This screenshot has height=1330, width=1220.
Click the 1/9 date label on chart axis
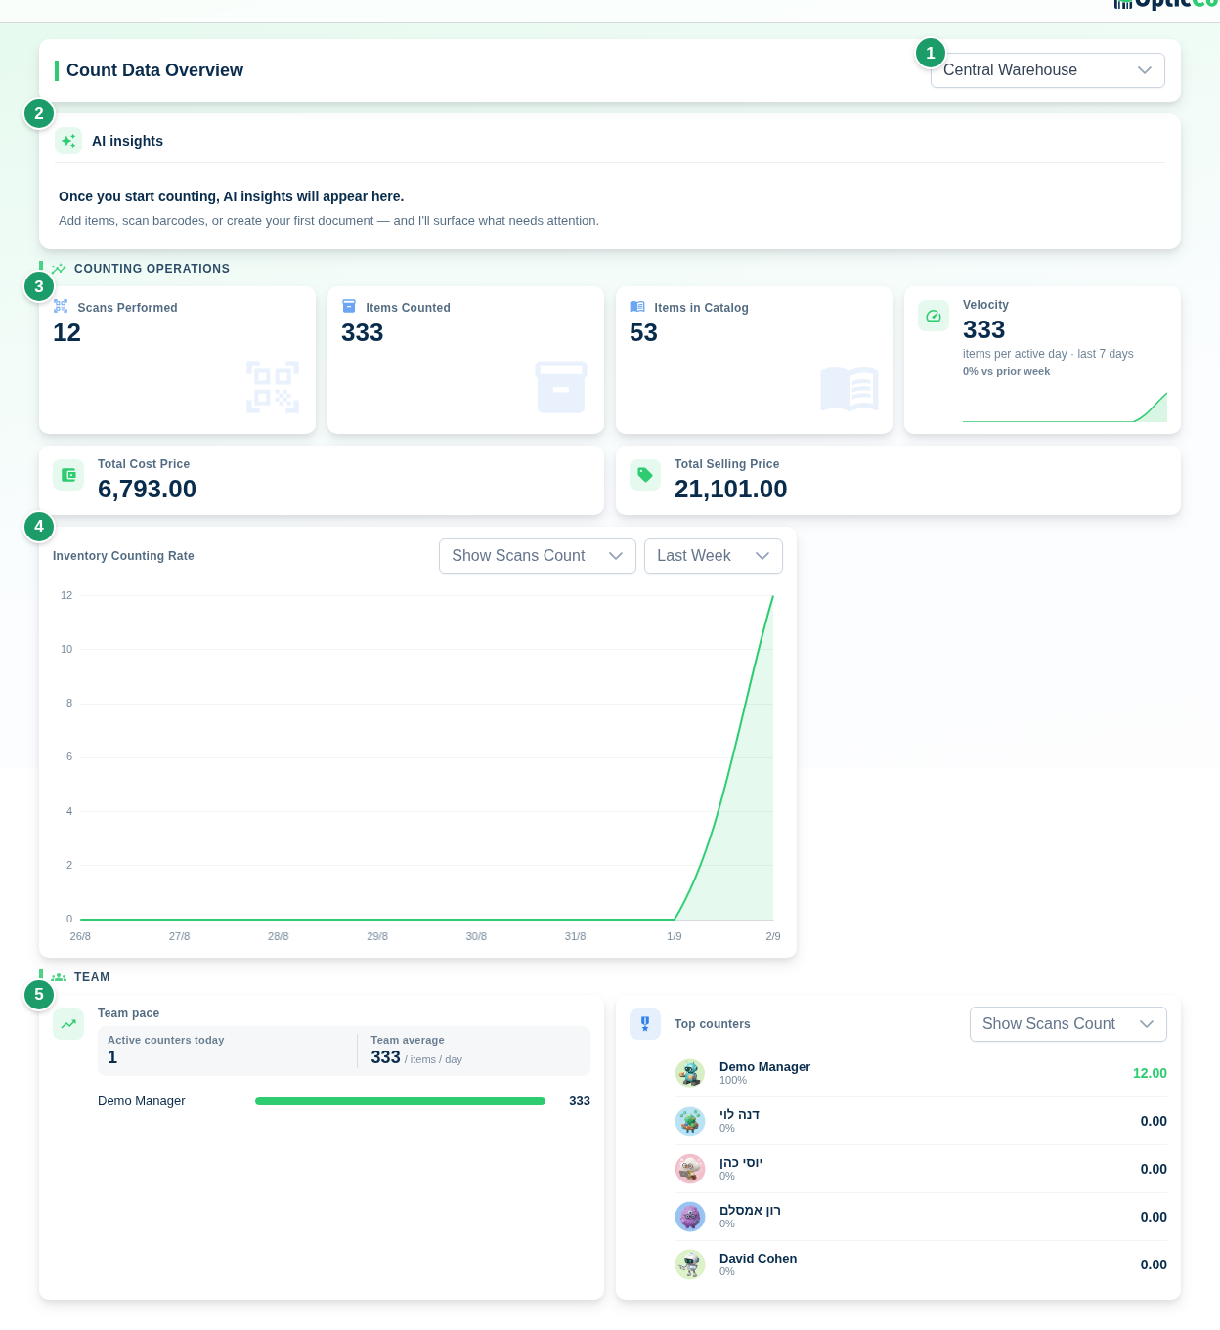675,936
